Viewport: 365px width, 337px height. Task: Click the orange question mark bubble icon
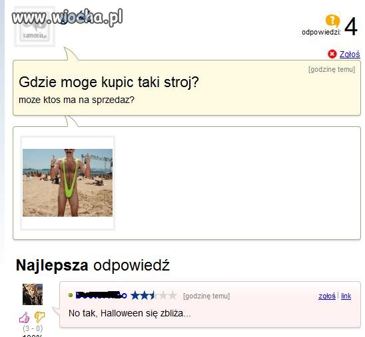pyautogui.click(x=332, y=21)
